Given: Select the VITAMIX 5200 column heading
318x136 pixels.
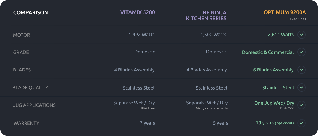Looking at the screenshot, I should [137, 12].
